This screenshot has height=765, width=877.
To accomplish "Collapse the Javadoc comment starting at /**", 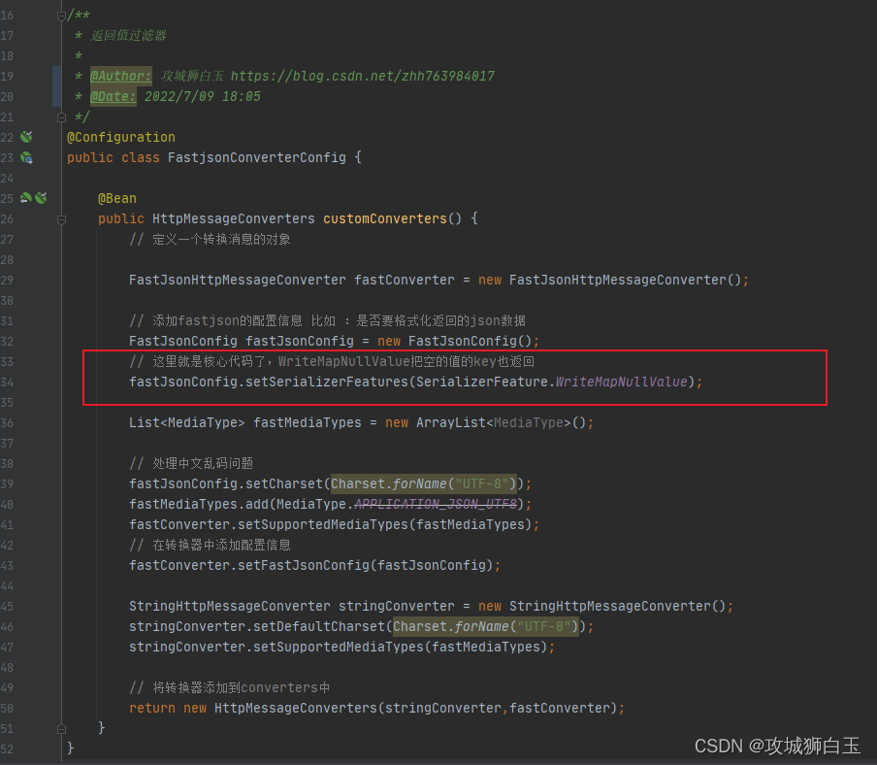I will 61,16.
